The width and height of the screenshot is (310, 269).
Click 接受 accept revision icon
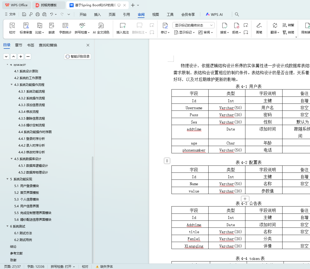[x=225, y=26]
